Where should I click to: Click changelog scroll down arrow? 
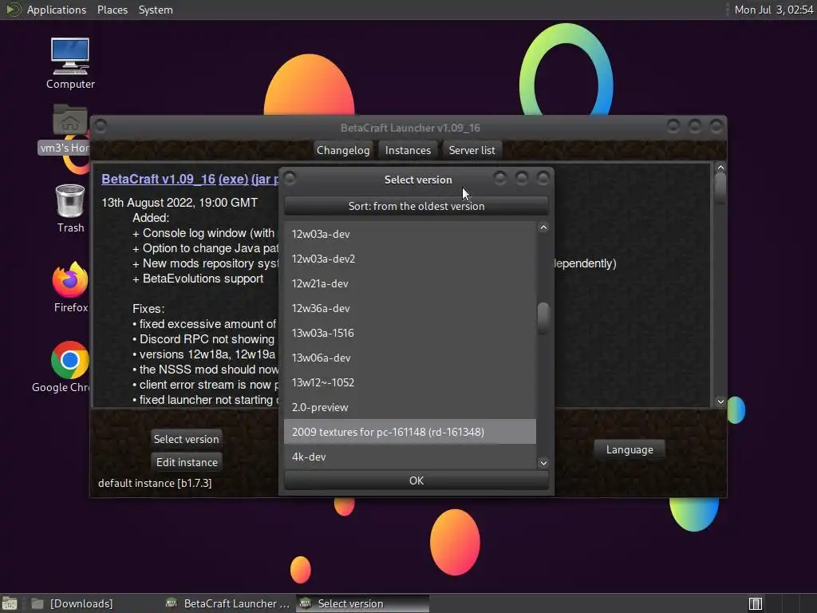pyautogui.click(x=720, y=401)
